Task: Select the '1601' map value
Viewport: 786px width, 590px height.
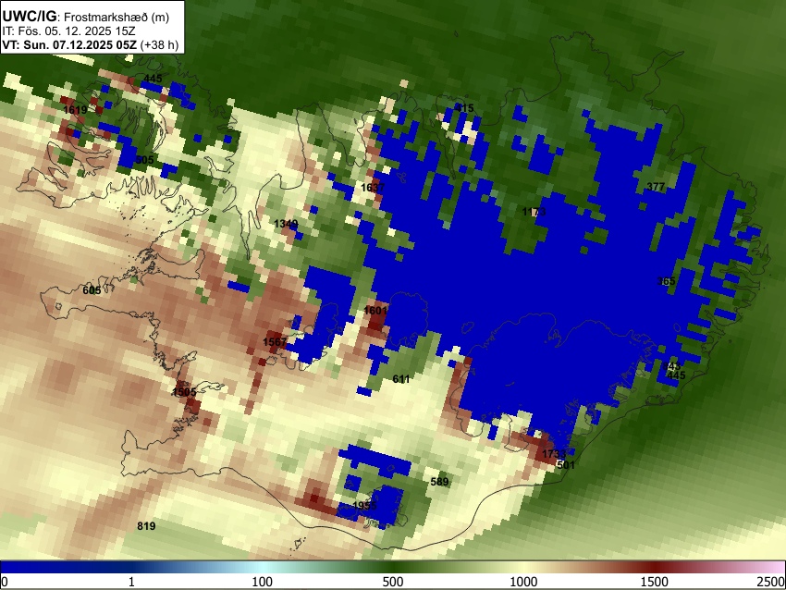Action: pos(375,311)
